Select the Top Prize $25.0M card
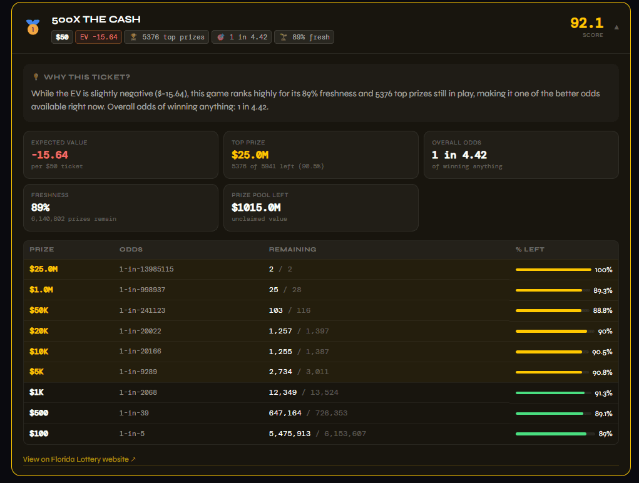The image size is (639, 483). click(320, 155)
